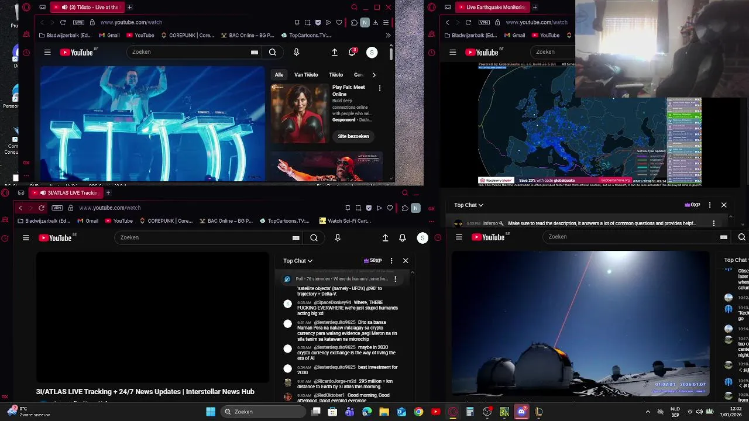Select the Alle filter chip
Image resolution: width=749 pixels, height=421 pixels.
[279, 75]
